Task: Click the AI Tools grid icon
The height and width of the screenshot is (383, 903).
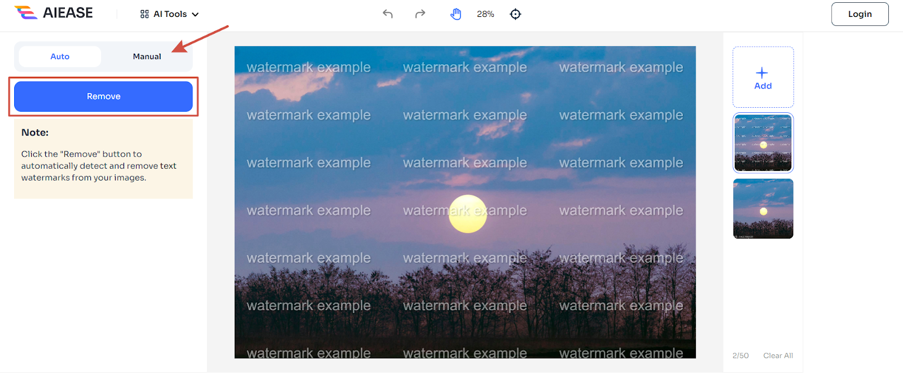Action: 144,14
